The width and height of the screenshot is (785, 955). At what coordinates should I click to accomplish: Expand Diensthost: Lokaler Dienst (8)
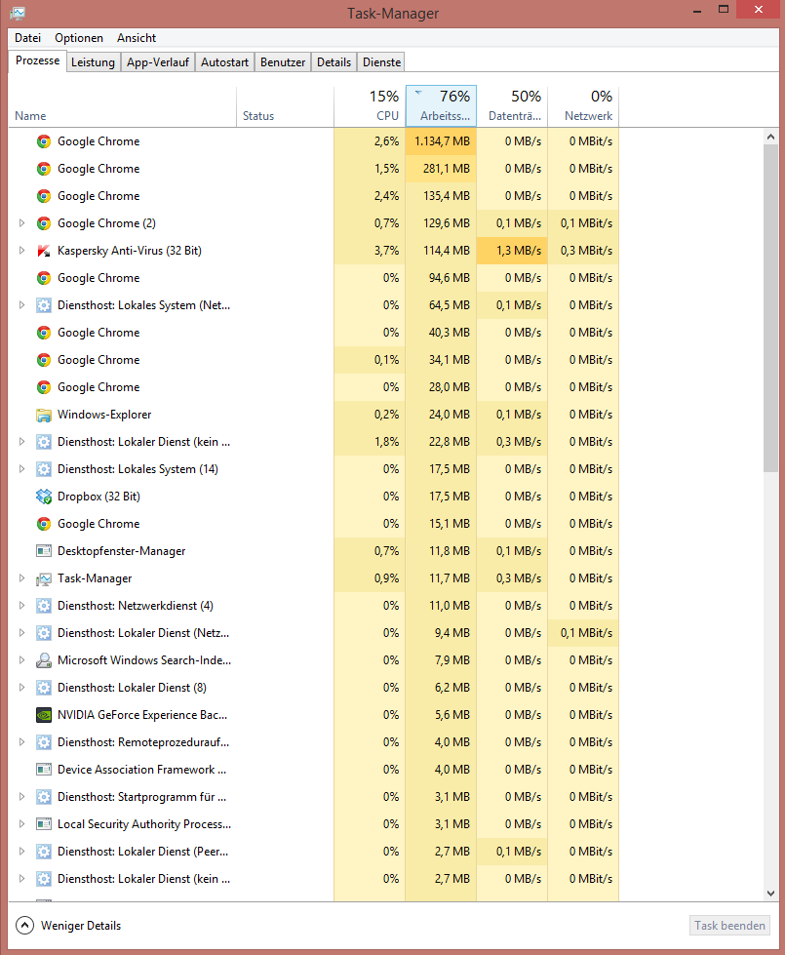coord(21,688)
